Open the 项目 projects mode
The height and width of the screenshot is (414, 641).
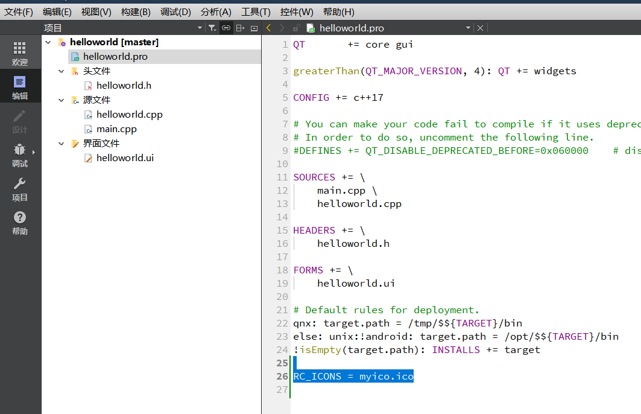coord(20,189)
